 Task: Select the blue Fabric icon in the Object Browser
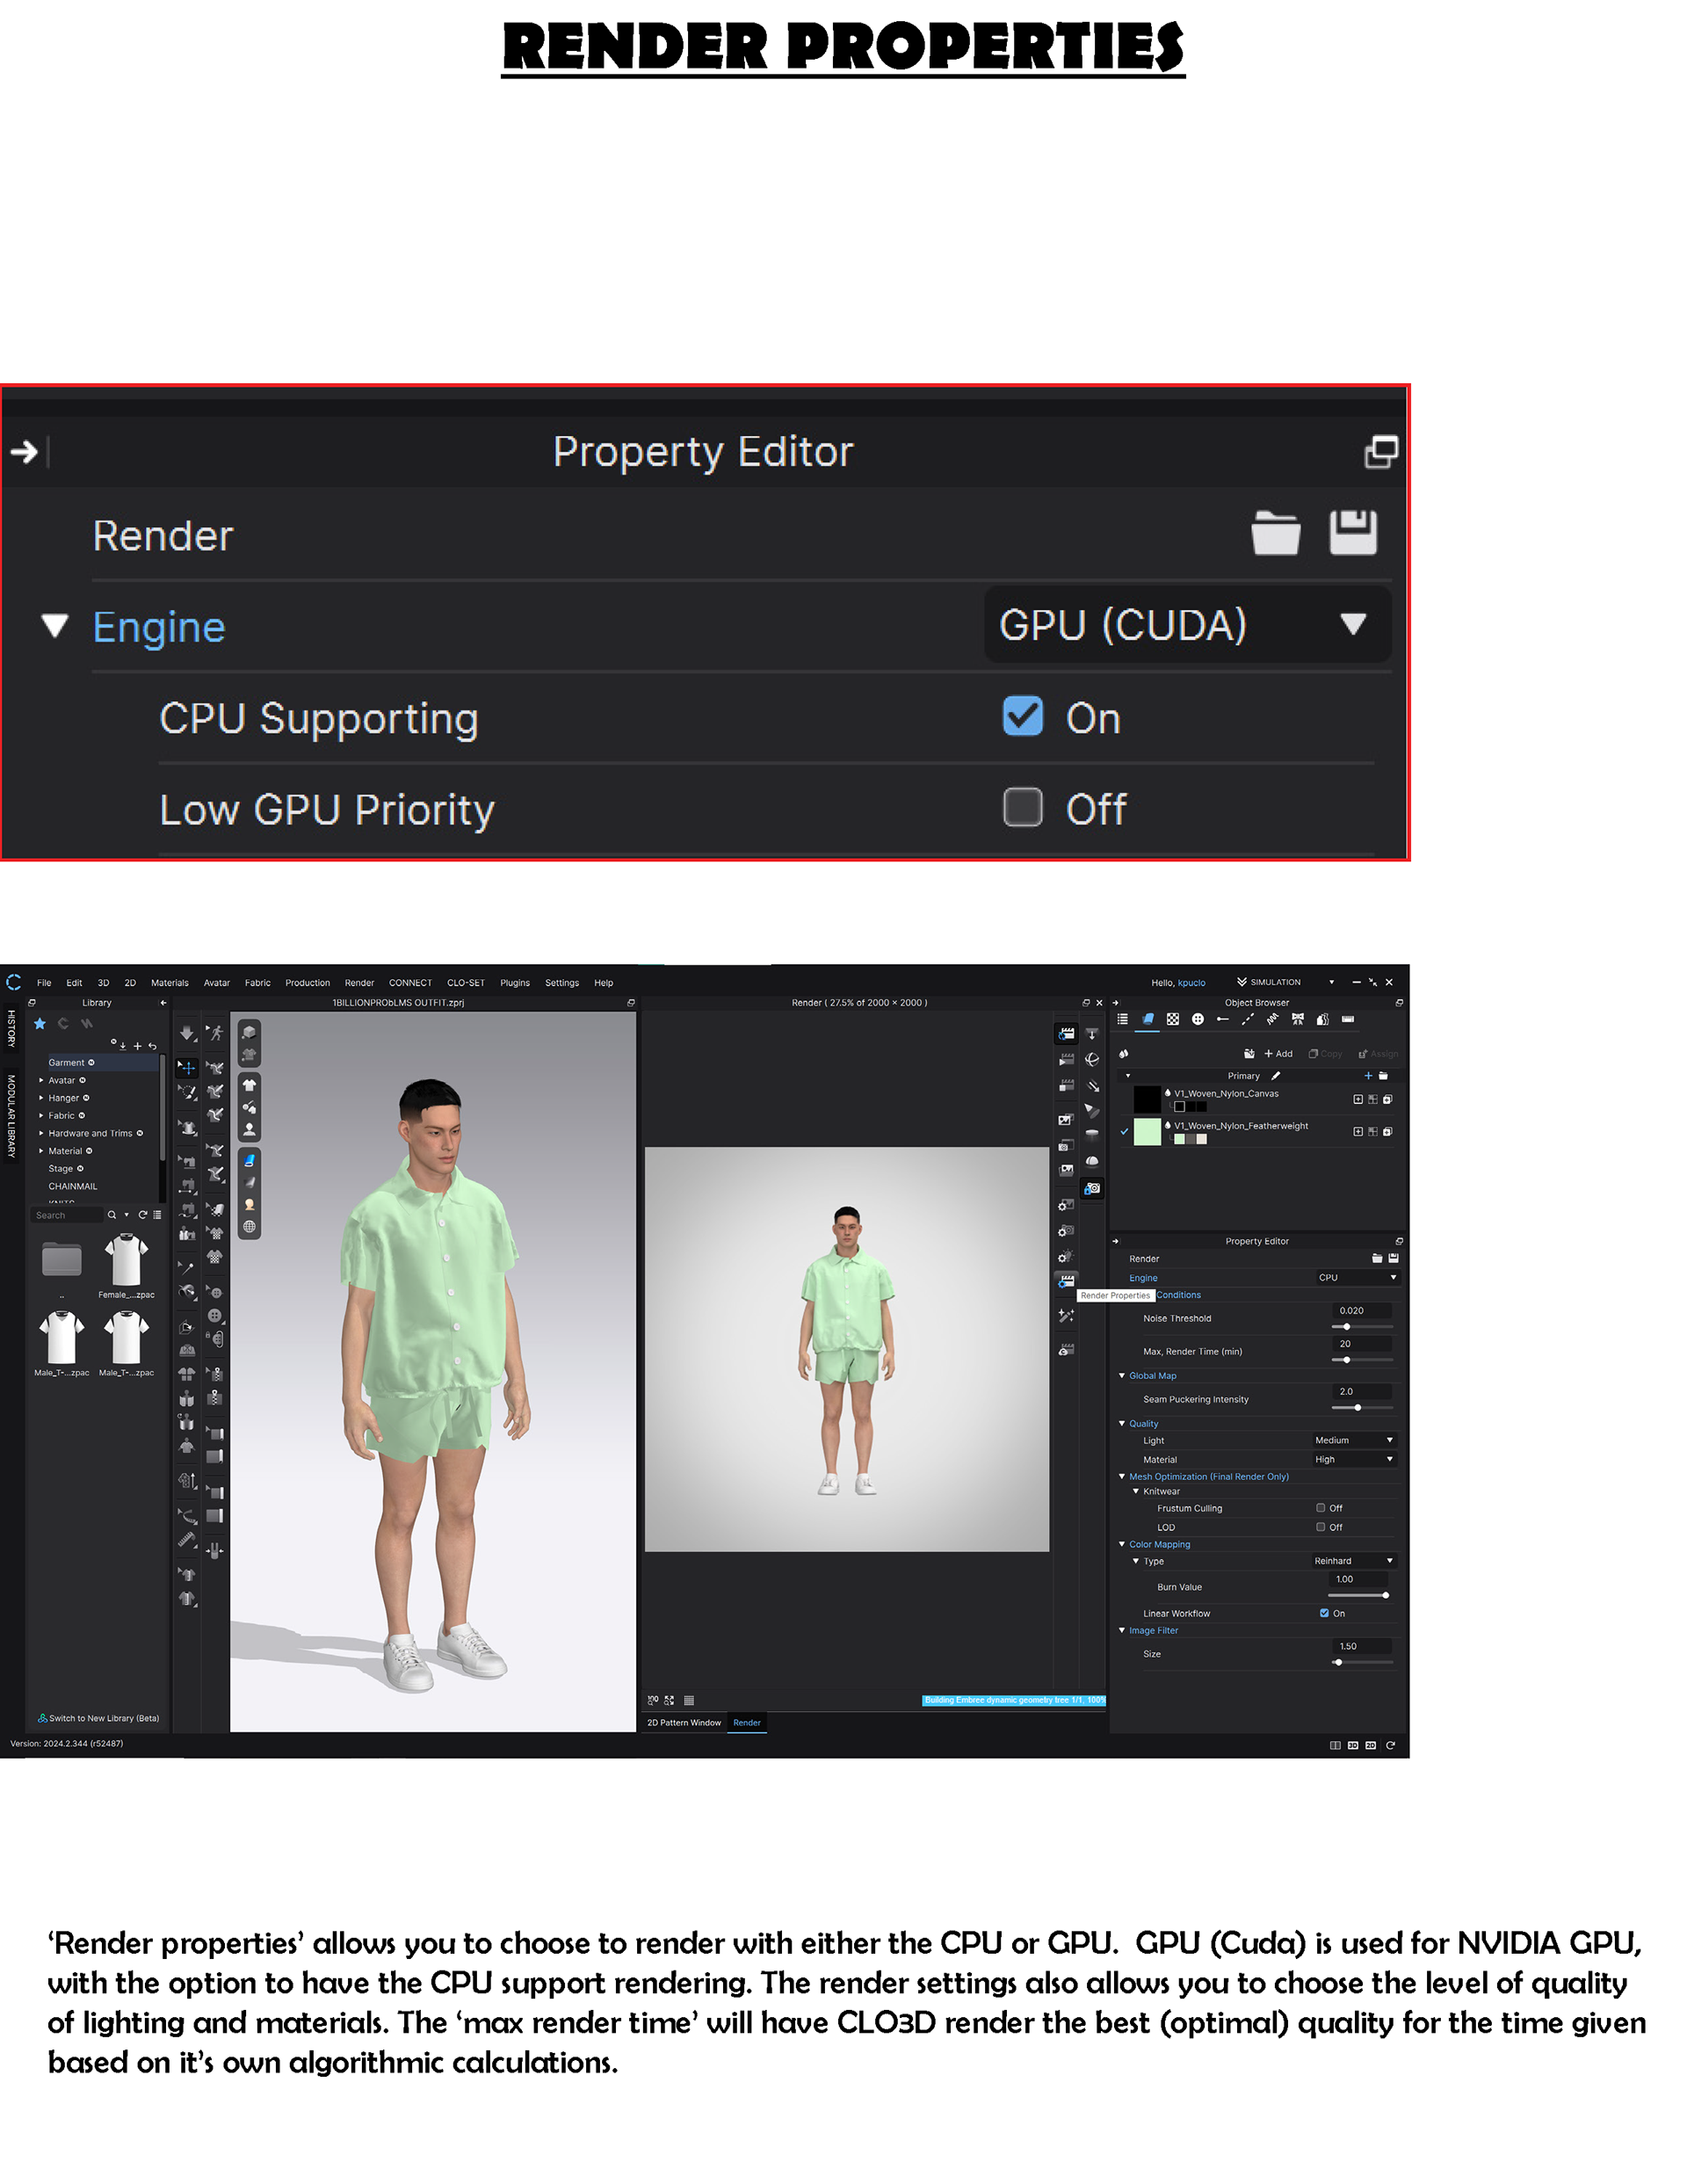click(1148, 1019)
